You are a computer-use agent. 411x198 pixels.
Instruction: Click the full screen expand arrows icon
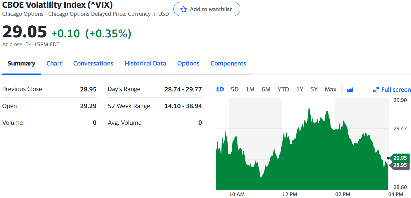[x=376, y=90]
